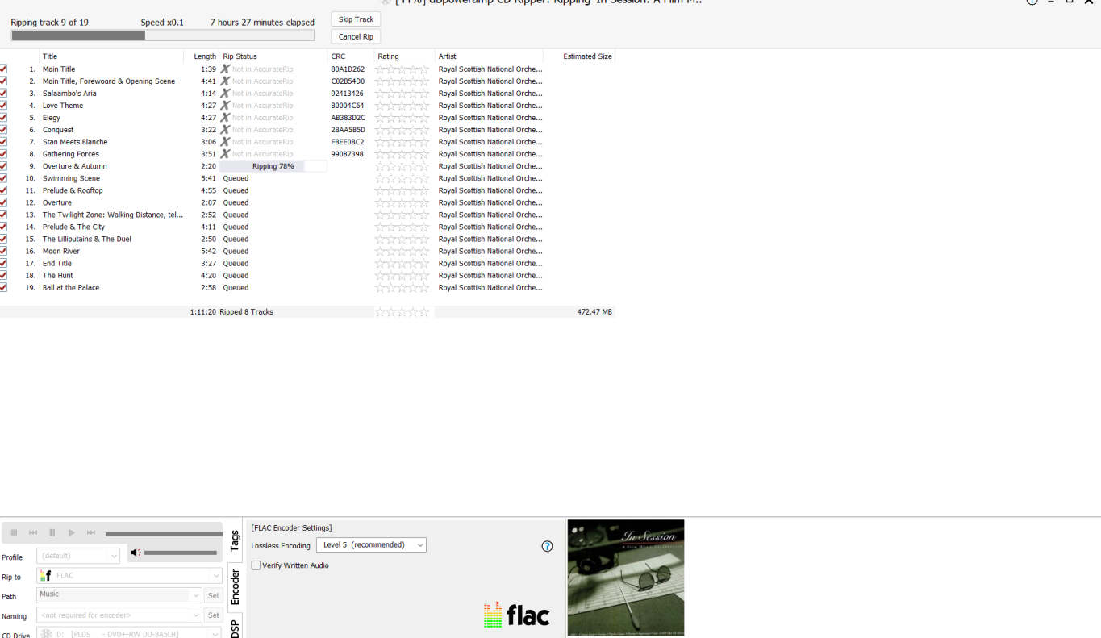Image resolution: width=1101 pixels, height=638 pixels.
Task: Click the In Session album cover art
Action: tap(626, 578)
